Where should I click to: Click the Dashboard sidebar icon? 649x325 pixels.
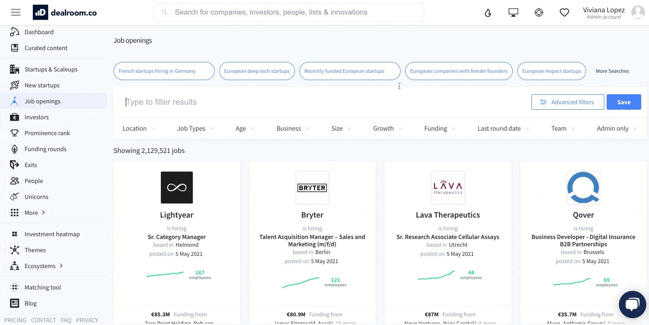[x=15, y=32]
